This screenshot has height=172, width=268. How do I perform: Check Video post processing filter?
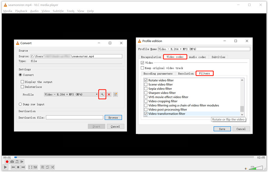pyautogui.click(x=146, y=110)
